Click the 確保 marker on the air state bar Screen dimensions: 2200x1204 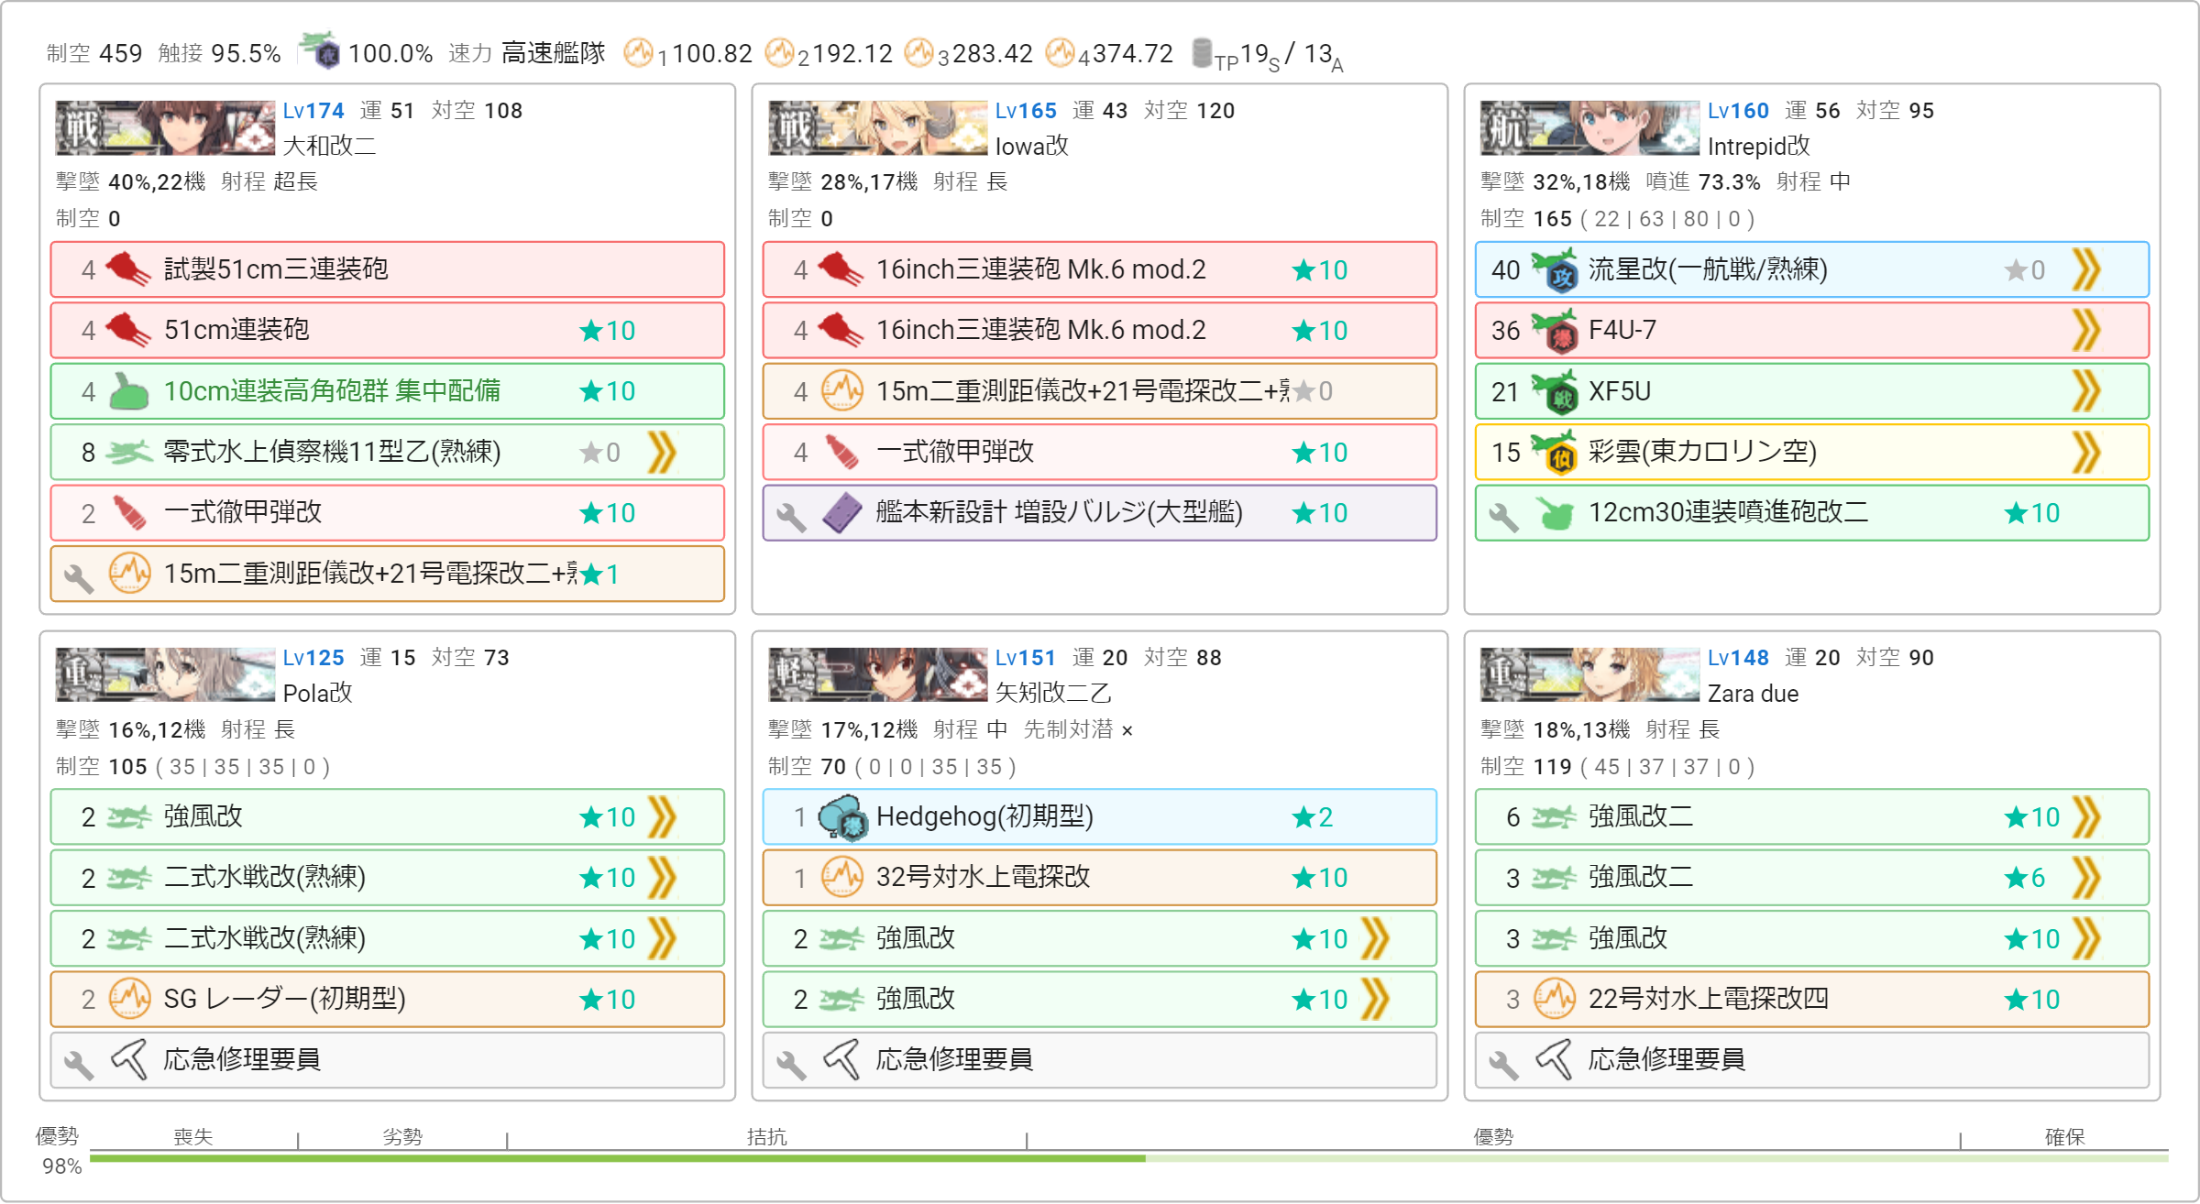tap(2064, 1137)
